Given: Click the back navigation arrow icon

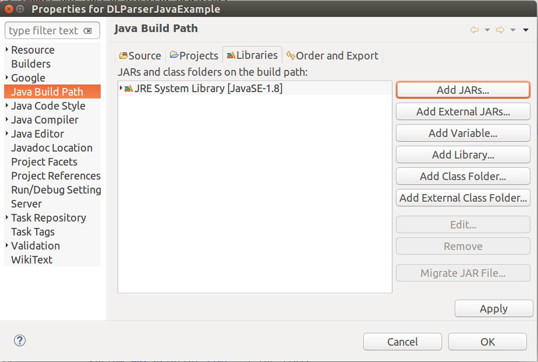Looking at the screenshot, I should tap(475, 30).
